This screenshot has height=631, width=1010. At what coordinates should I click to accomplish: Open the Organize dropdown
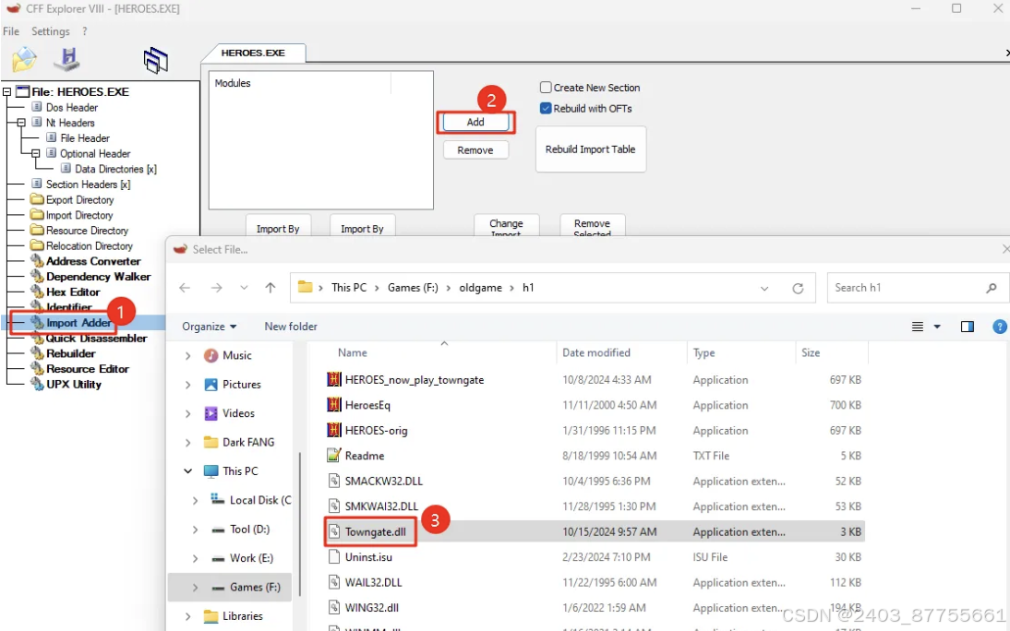pos(209,327)
